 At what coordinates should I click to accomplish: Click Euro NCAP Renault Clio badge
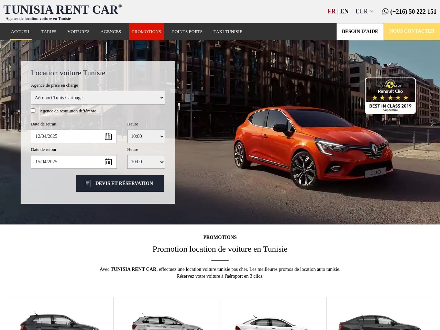click(x=390, y=96)
